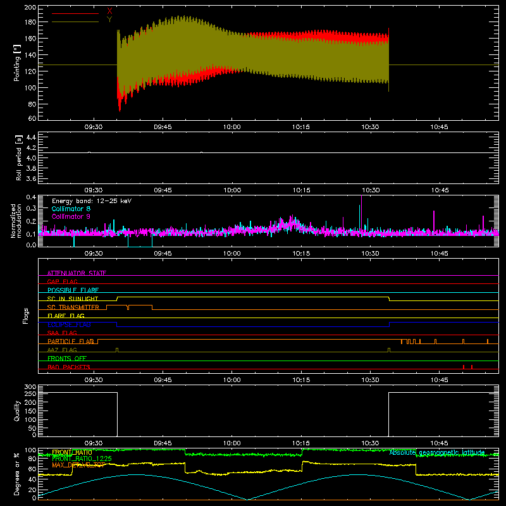The height and width of the screenshot is (506, 506).
Task: Click the 40 tick on Degrees or % axis
Action: 32,479
